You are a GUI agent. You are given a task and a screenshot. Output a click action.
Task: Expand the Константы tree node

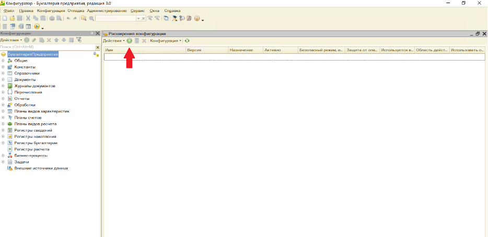coord(3,67)
